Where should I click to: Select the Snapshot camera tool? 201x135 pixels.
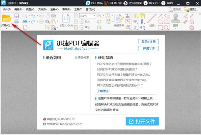tap(54, 16)
